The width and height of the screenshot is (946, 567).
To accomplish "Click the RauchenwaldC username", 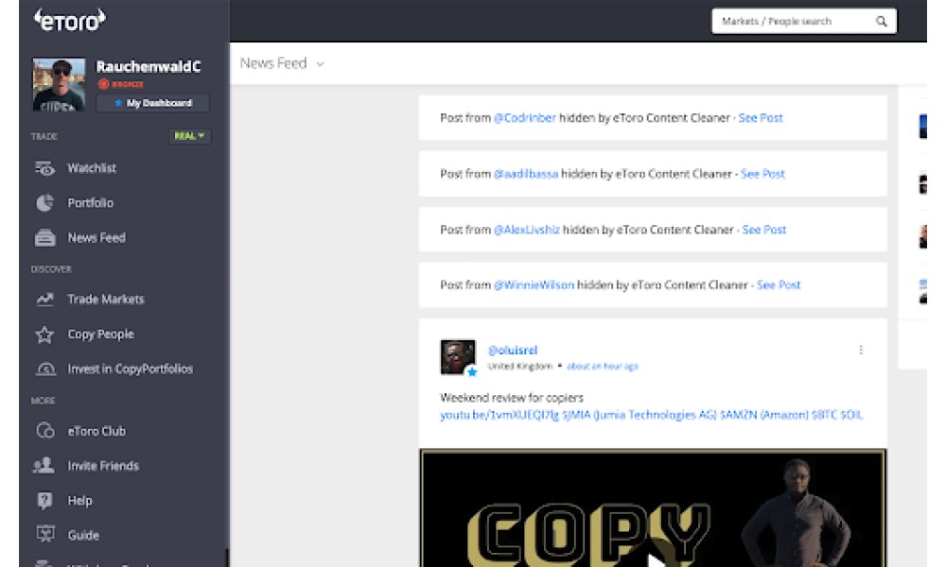I will (x=149, y=67).
